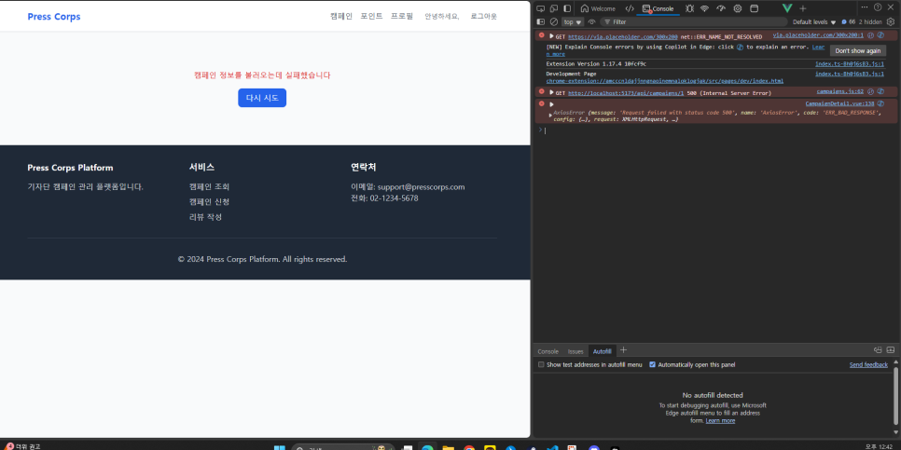Open the via.placeholder.com/300x200:1 source link
Screen dimensions: 901x450
pos(818,35)
